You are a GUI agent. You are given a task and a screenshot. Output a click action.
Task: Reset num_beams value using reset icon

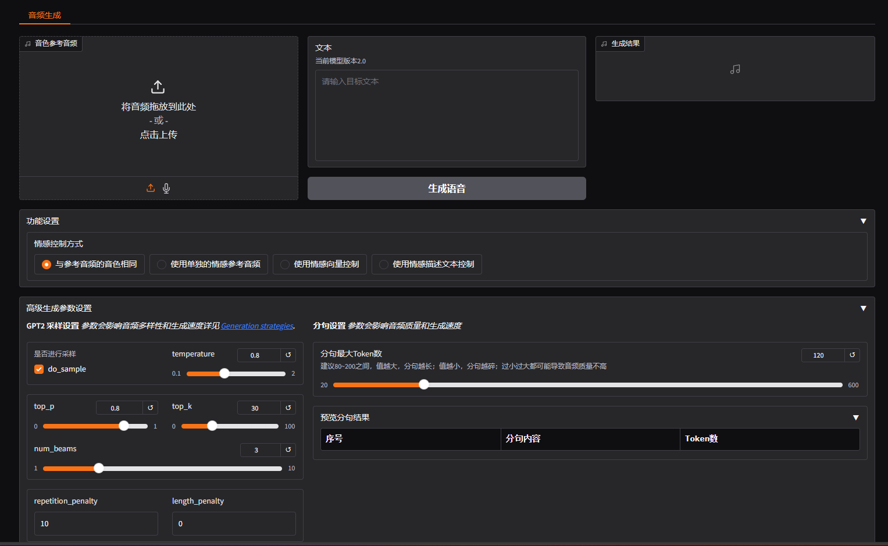[288, 449]
